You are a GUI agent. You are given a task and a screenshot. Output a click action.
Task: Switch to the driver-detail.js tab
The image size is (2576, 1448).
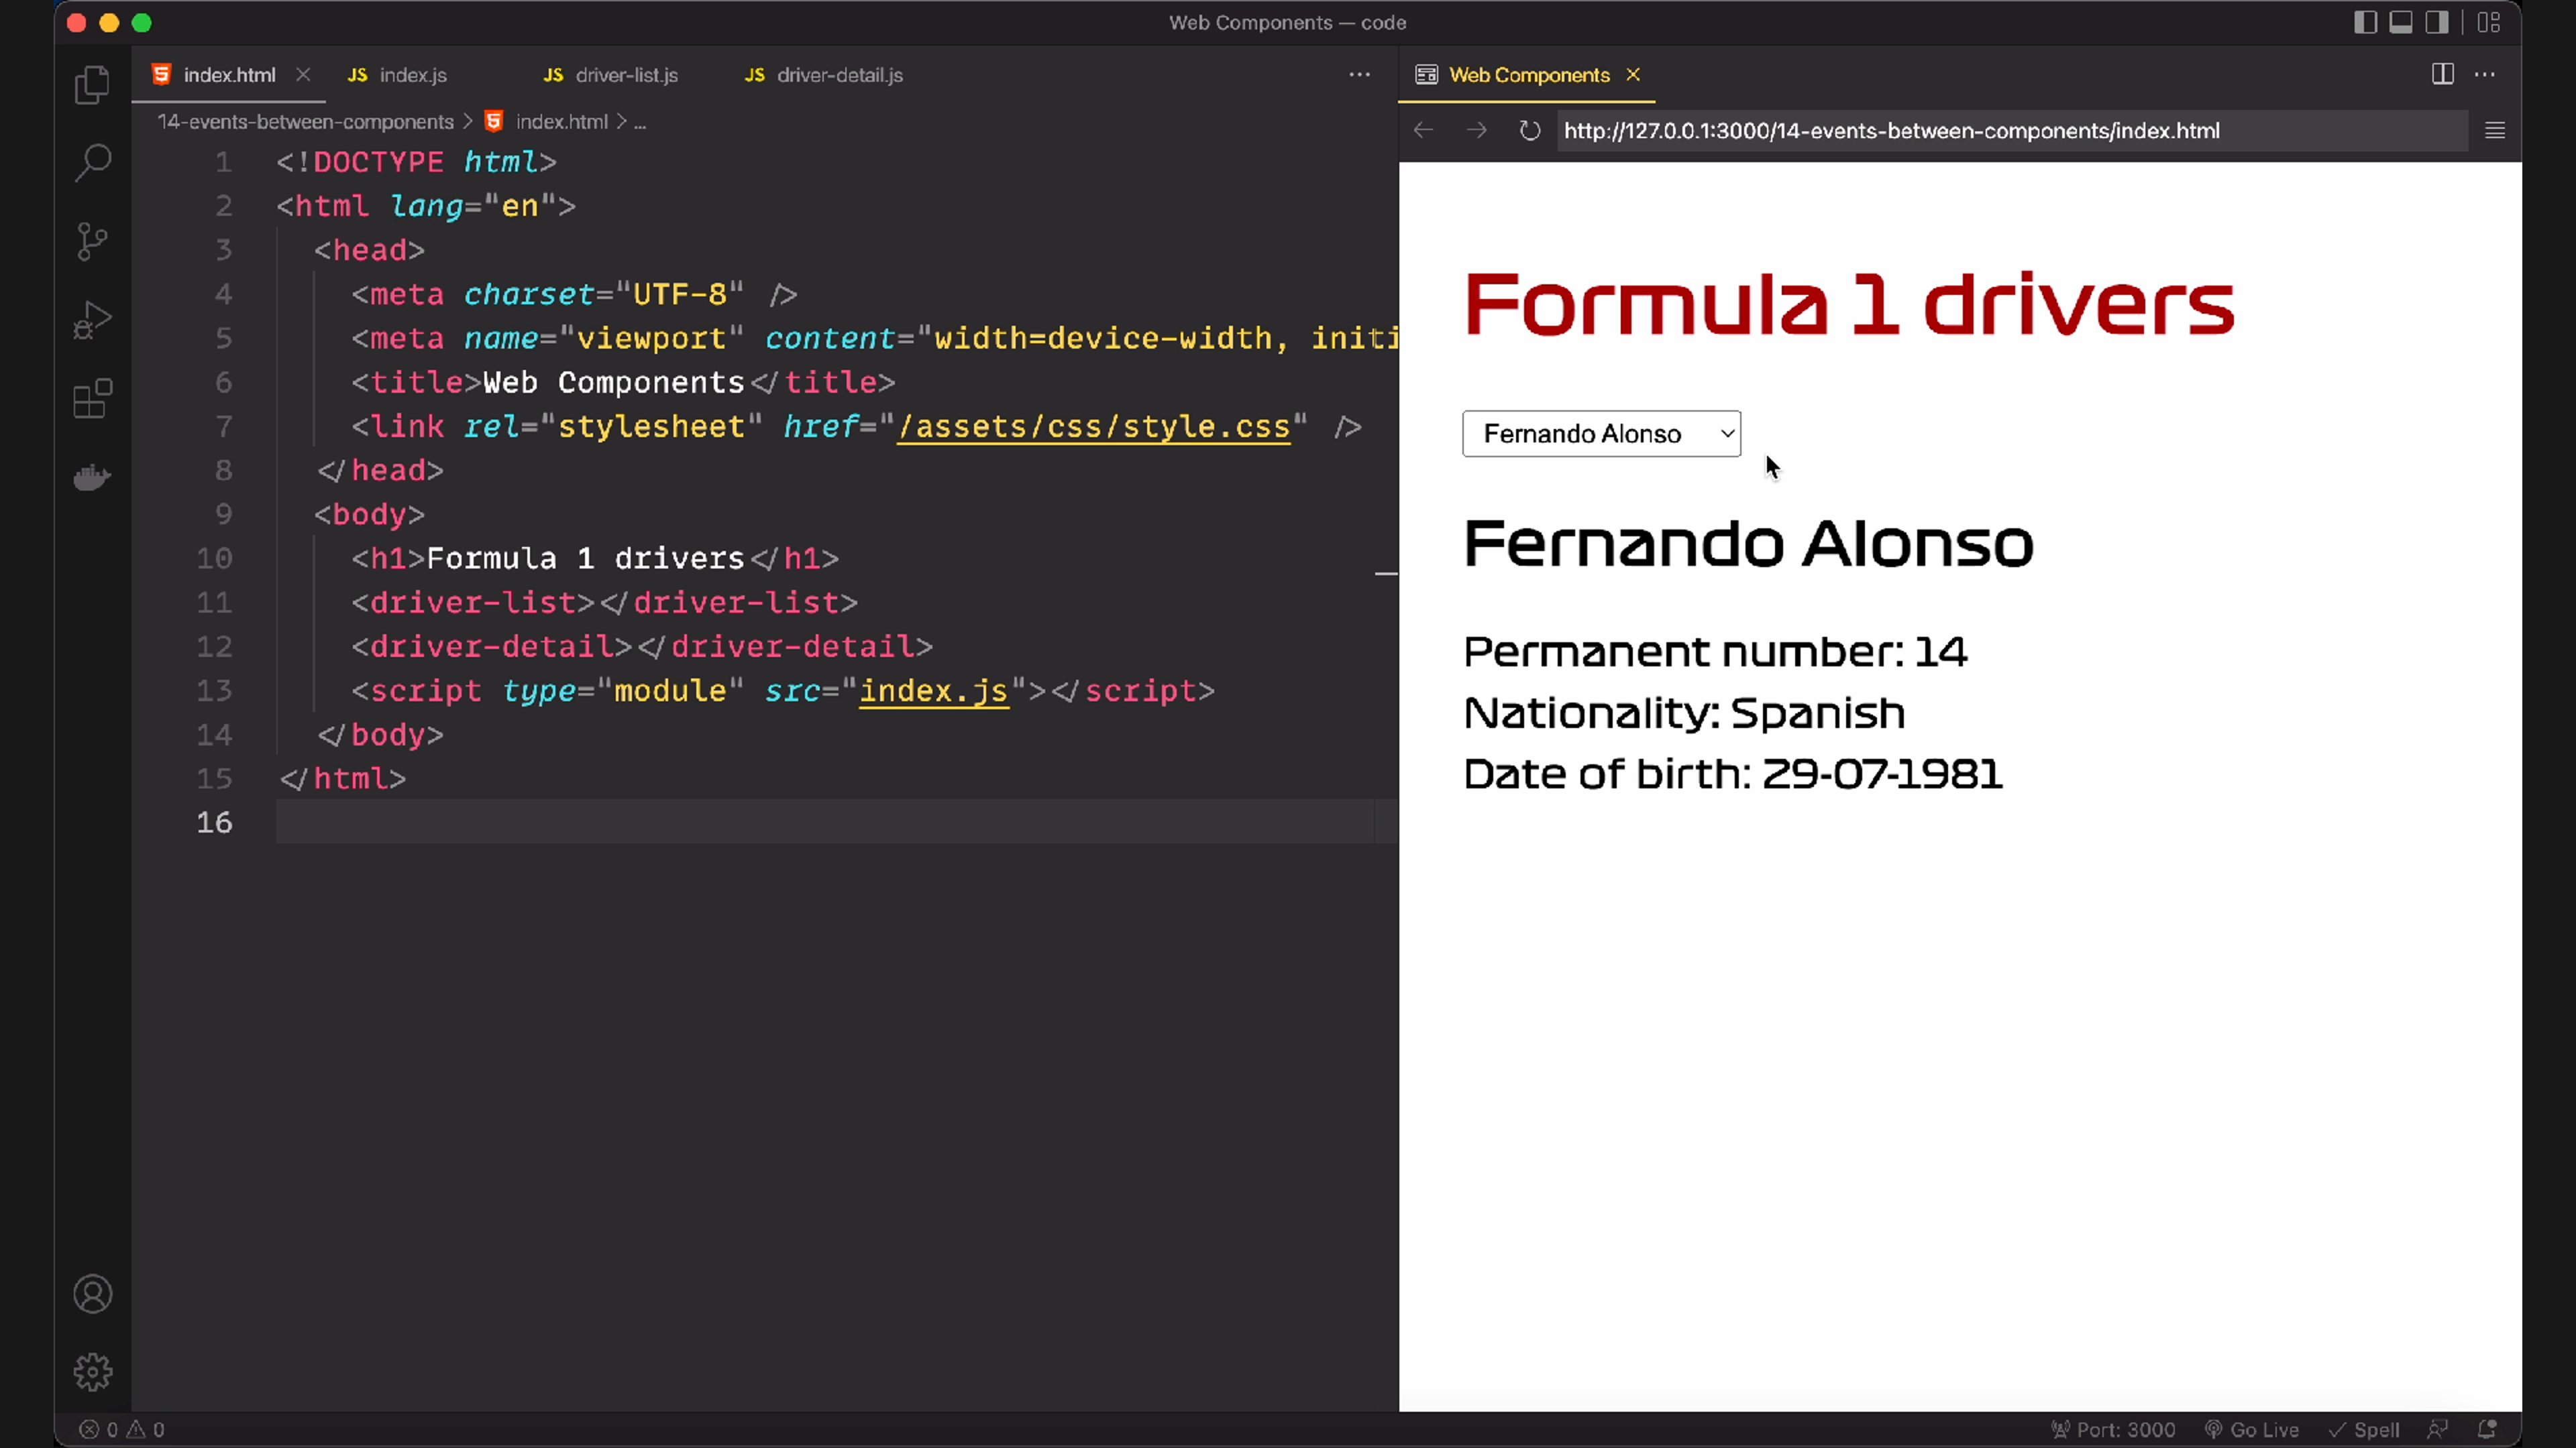838,75
